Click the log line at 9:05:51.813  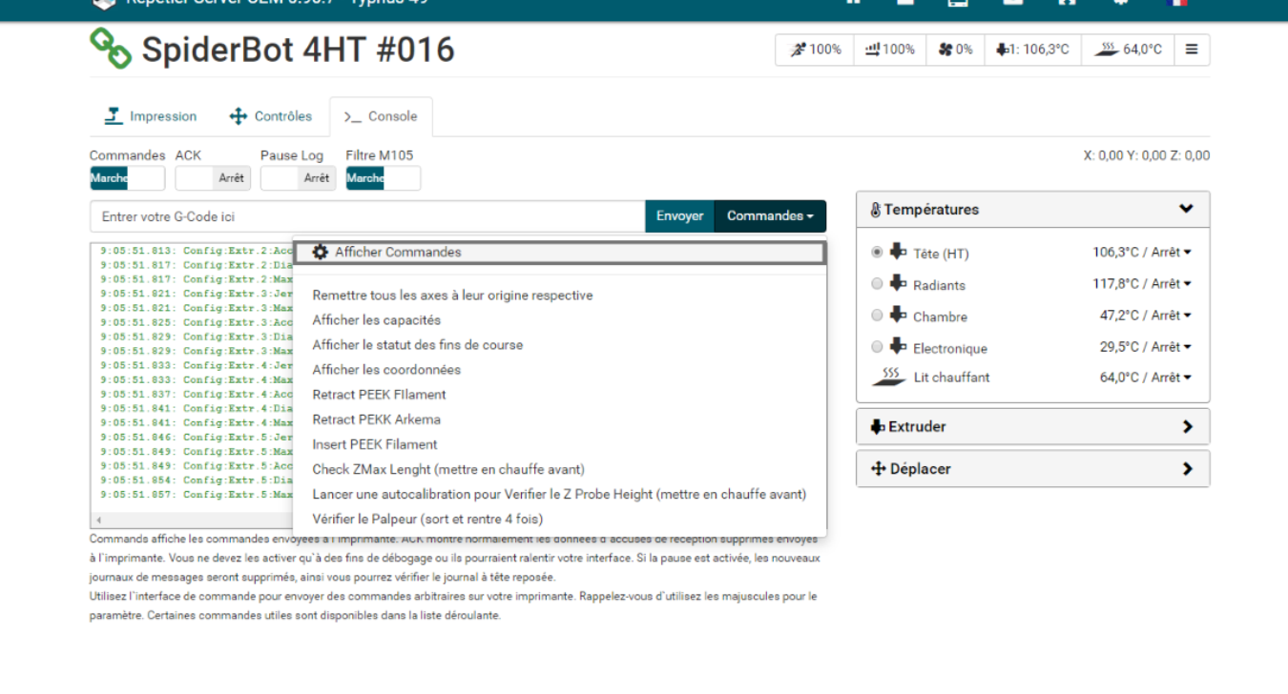(197, 251)
